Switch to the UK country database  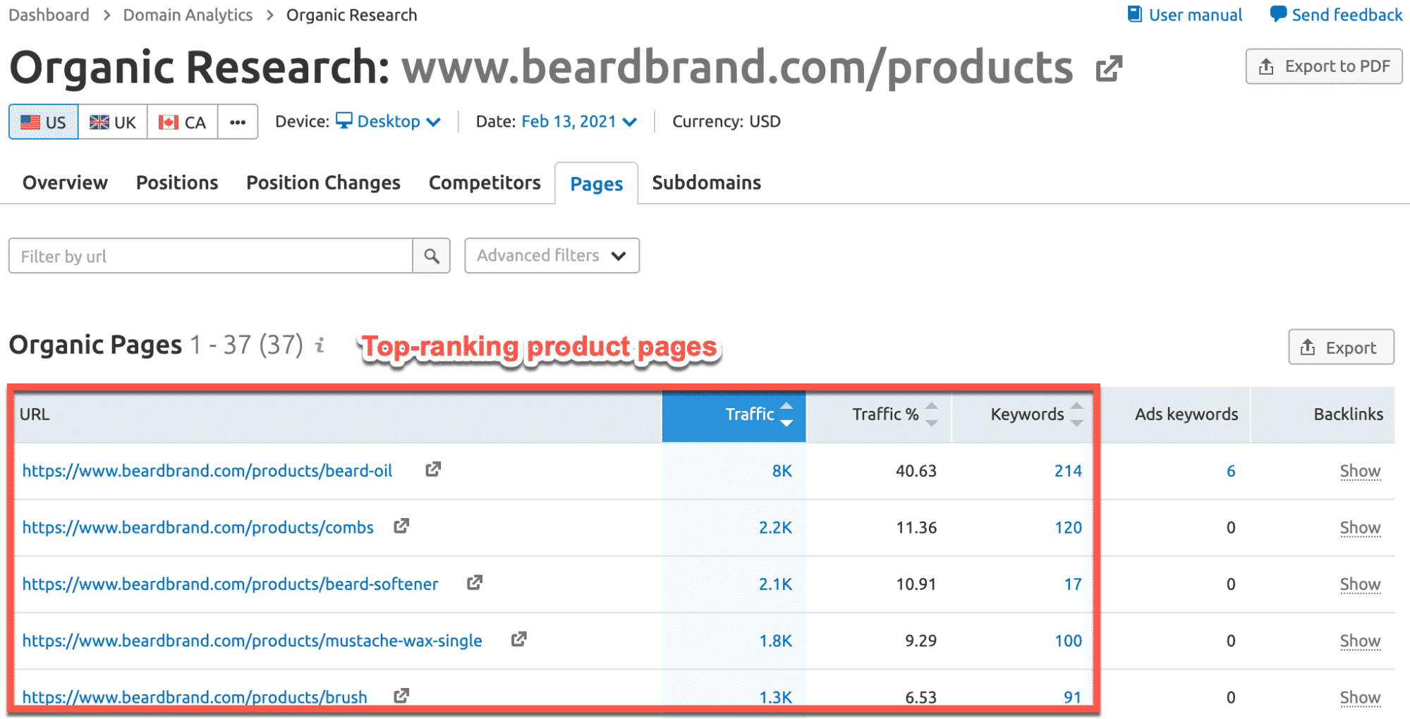click(x=113, y=122)
